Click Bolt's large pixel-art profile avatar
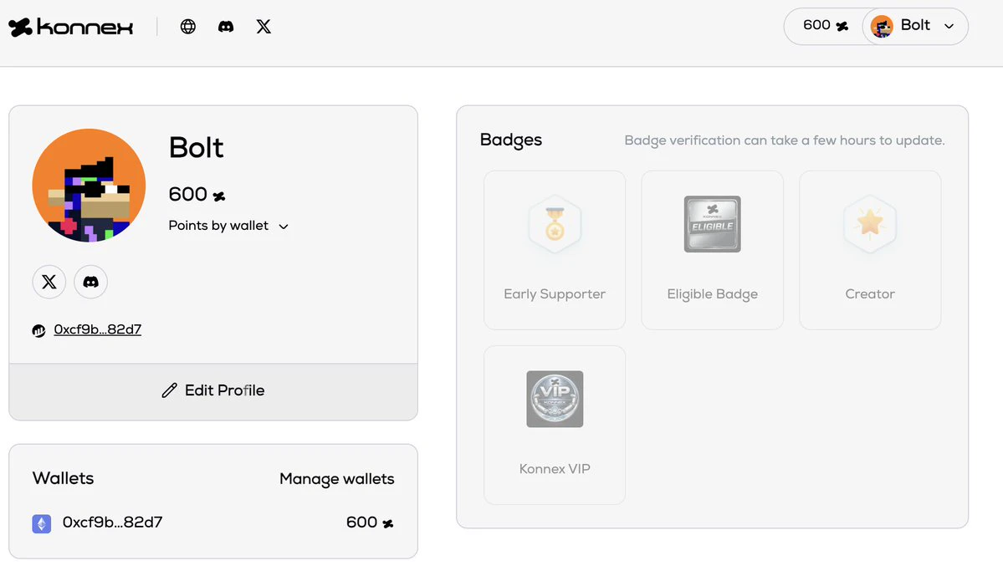The height and width of the screenshot is (576, 1003). pyautogui.click(x=89, y=186)
